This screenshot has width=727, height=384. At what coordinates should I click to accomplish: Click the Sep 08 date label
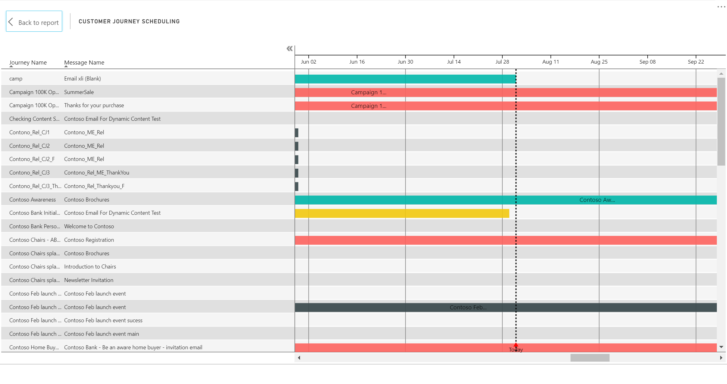coord(647,62)
